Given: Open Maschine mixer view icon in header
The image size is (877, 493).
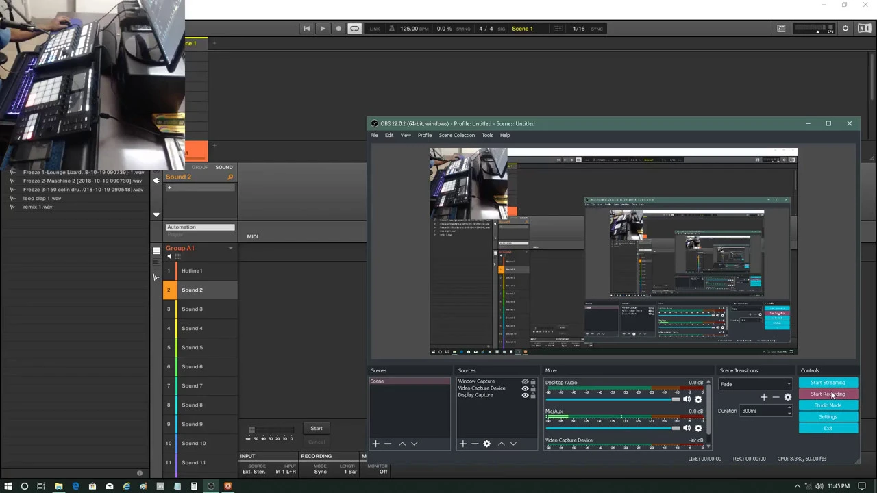Looking at the screenshot, I should click(x=781, y=29).
